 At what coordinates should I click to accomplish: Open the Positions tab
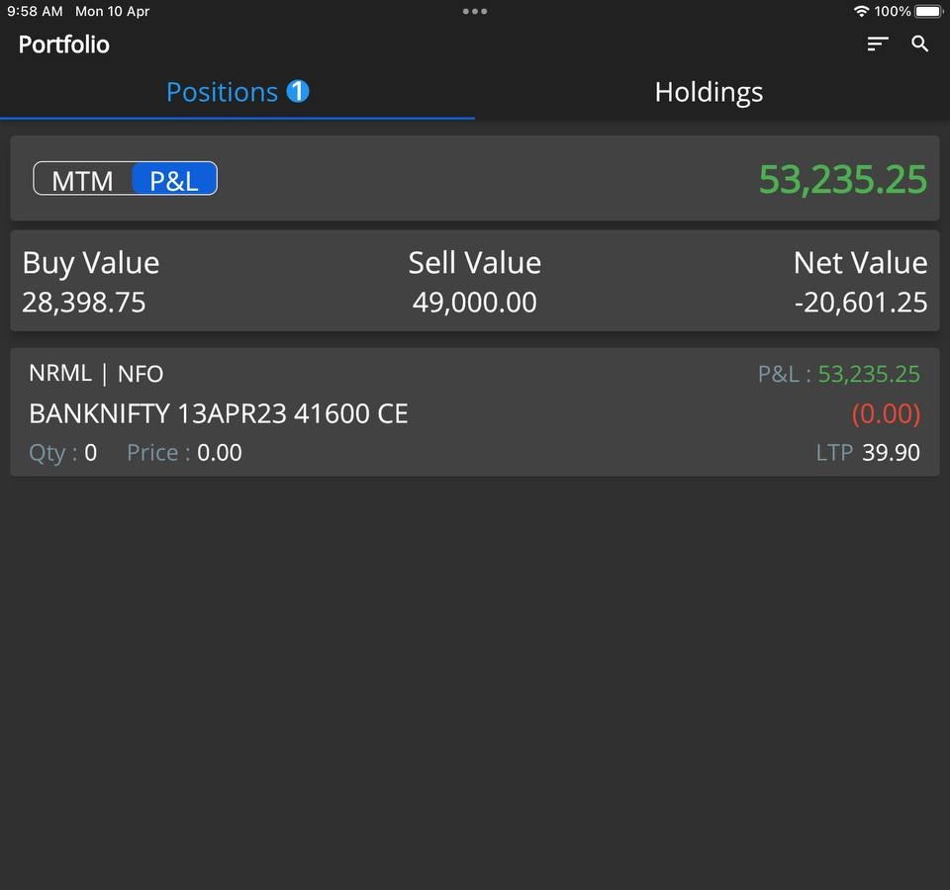pos(237,92)
